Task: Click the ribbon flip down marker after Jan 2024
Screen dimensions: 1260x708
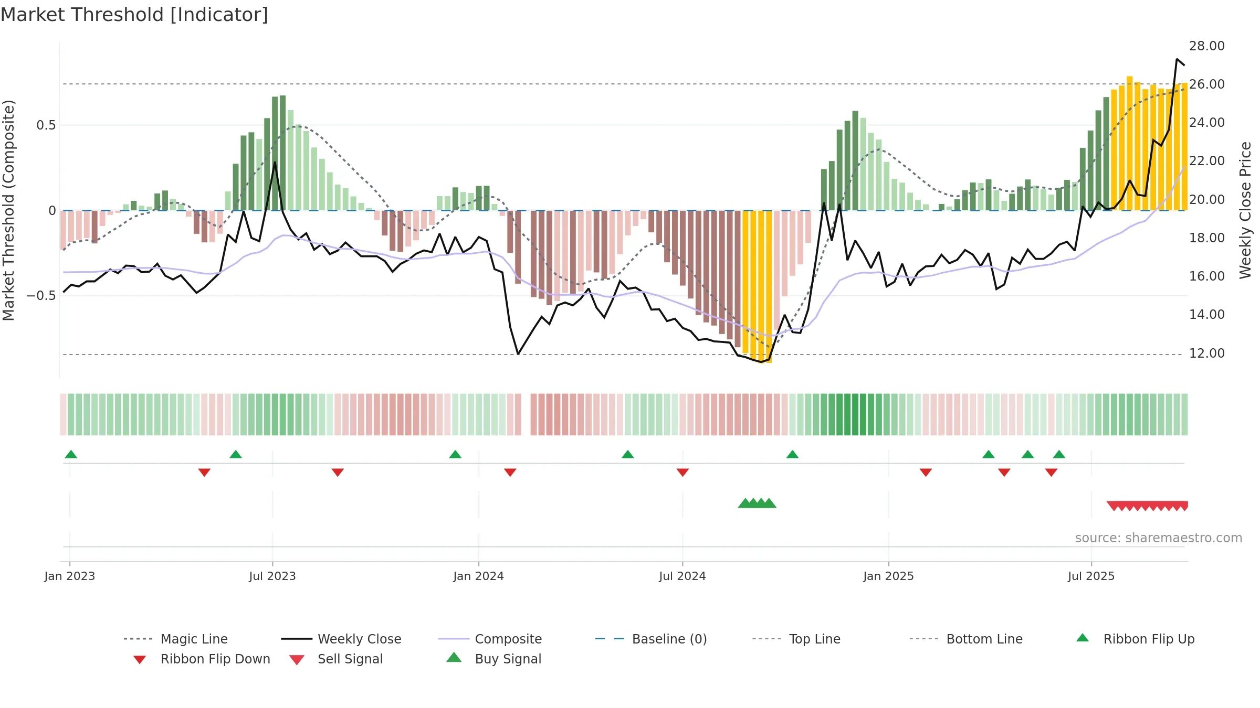Action: (510, 473)
